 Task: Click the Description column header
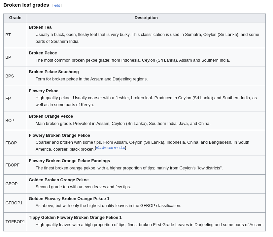[x=146, y=18]
